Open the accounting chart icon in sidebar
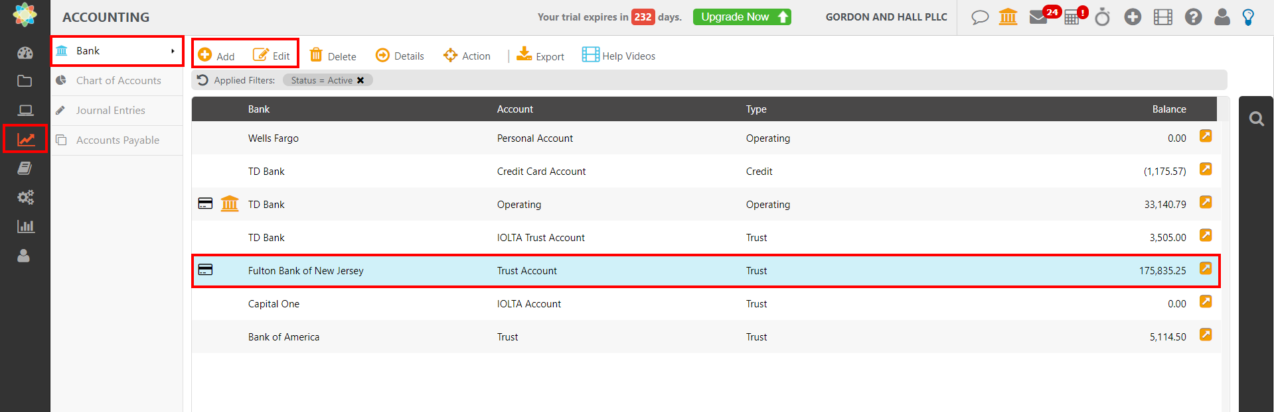1274x412 pixels. point(25,139)
